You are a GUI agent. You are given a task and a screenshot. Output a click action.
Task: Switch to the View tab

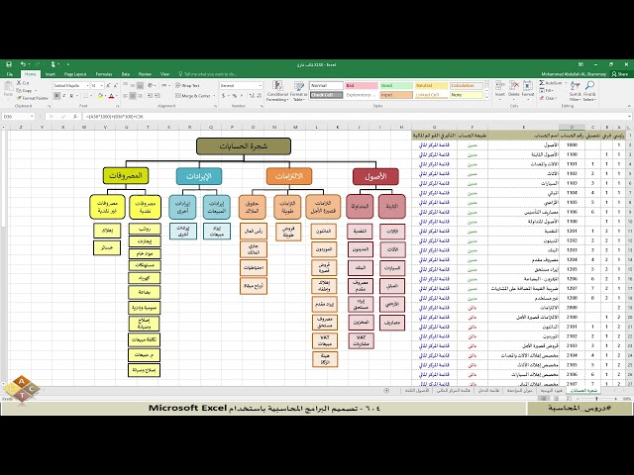164,74
